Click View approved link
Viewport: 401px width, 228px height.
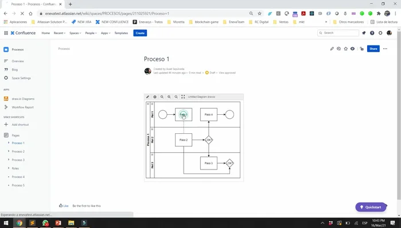click(227, 73)
